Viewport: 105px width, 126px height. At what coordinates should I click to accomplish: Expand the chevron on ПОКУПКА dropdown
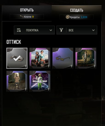click(51, 30)
